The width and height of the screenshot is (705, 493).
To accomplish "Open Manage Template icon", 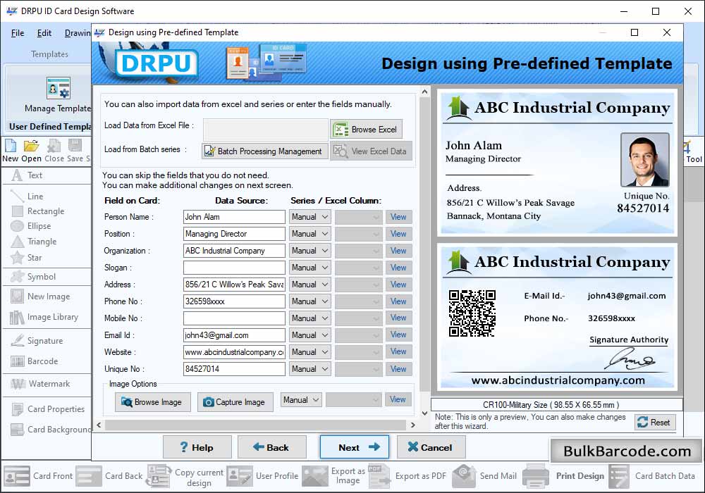I will pos(58,87).
